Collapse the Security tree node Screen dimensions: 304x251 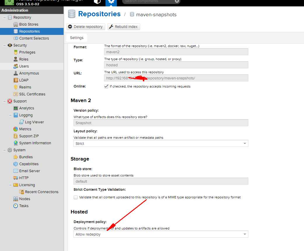click(4, 45)
